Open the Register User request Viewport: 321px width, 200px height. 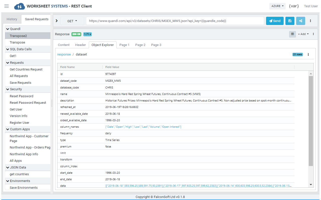coord(28,122)
